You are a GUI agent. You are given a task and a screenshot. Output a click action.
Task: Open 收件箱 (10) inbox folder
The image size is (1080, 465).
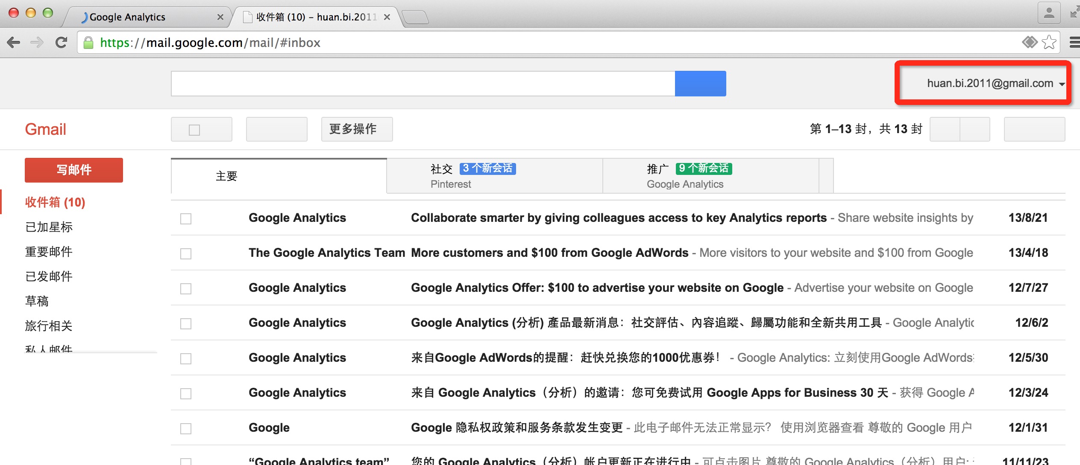coord(55,202)
